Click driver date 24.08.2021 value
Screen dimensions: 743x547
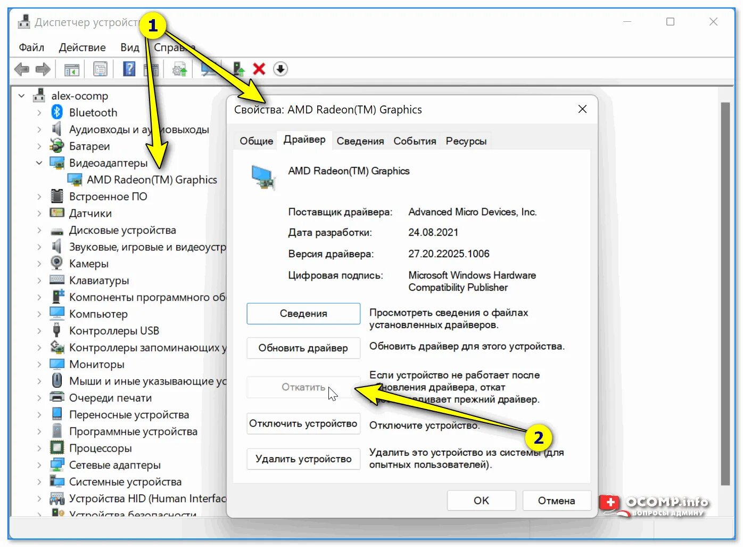[433, 233]
